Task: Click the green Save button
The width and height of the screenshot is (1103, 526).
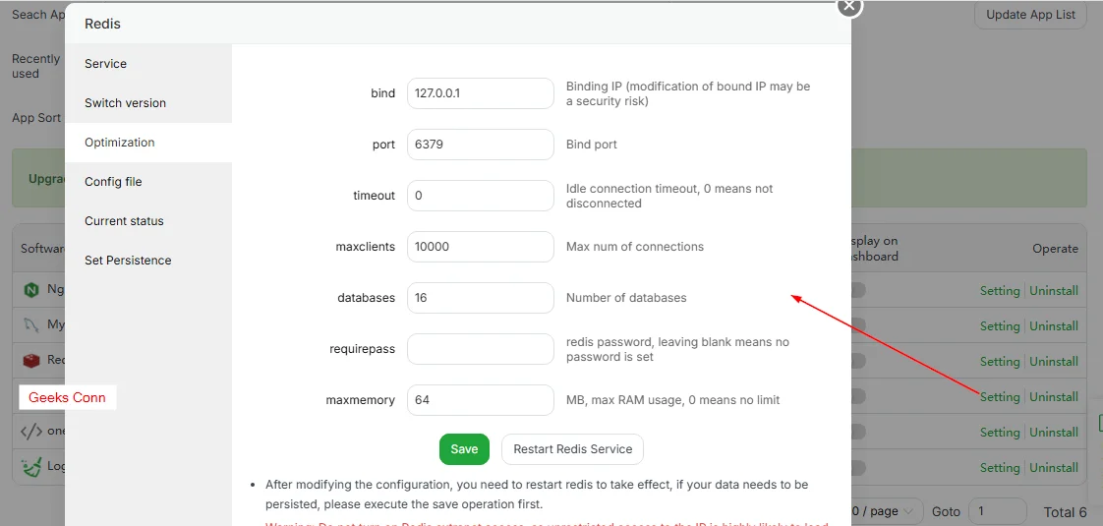Action: (464, 449)
